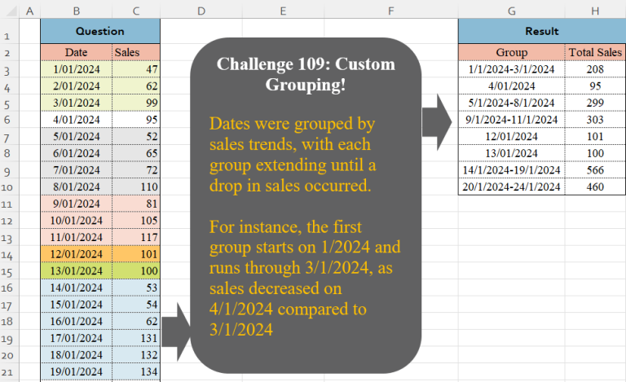Select the group cell 1/1/2024-3/1/2024
The image size is (626, 382).
[x=511, y=69]
